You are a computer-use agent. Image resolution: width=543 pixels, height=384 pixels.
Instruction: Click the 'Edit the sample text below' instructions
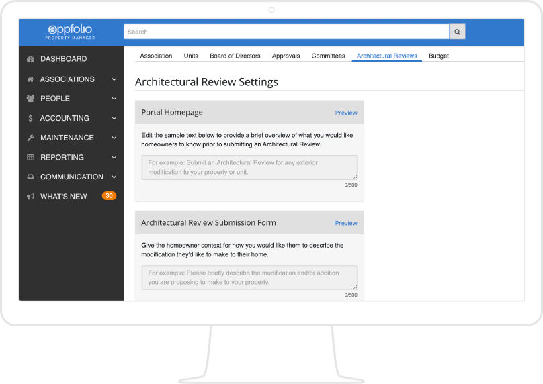(x=247, y=140)
